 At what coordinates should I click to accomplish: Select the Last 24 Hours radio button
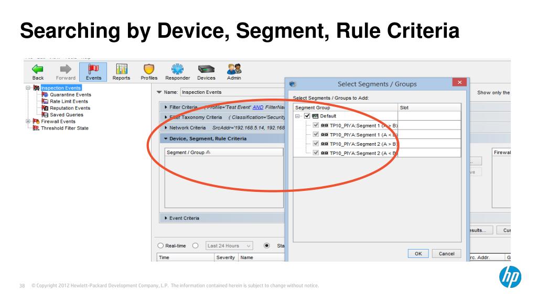195,245
